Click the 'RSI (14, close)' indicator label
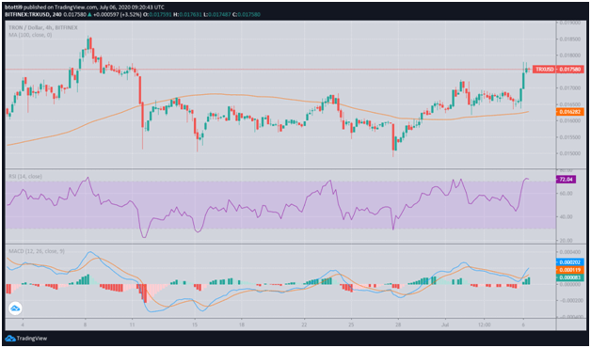Viewport: 591px width, 348px height. (x=25, y=176)
